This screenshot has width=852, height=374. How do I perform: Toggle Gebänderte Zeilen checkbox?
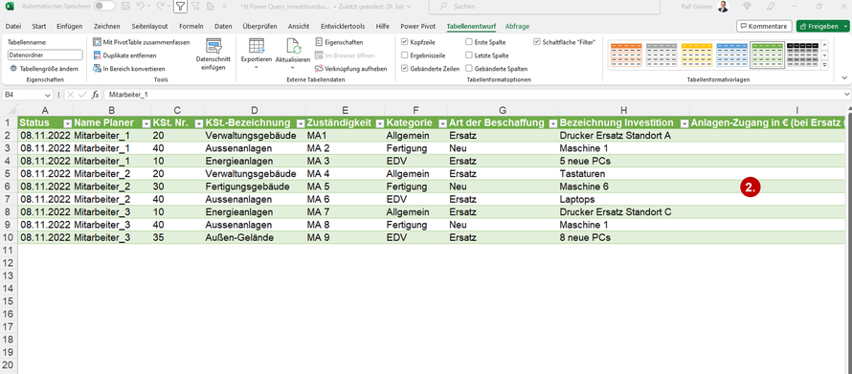[x=405, y=69]
